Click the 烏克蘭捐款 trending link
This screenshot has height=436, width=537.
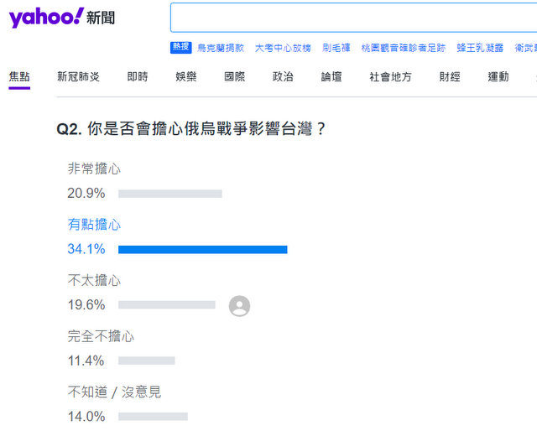pyautogui.click(x=222, y=49)
